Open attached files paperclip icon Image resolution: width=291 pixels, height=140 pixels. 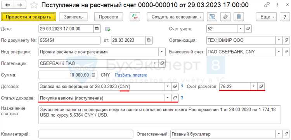pos(225,17)
